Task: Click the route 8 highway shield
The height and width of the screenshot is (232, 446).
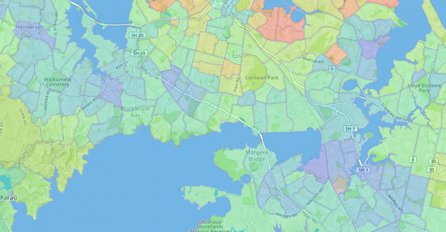Action: (x=412, y=159)
